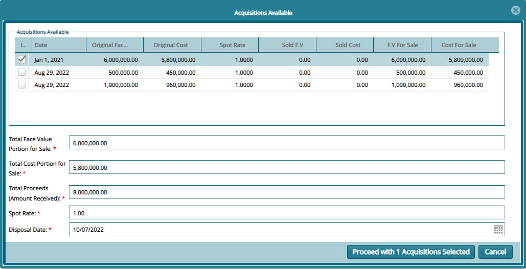Cancel the acquisitions dialog
Image resolution: width=526 pixels, height=269 pixels.
495,252
